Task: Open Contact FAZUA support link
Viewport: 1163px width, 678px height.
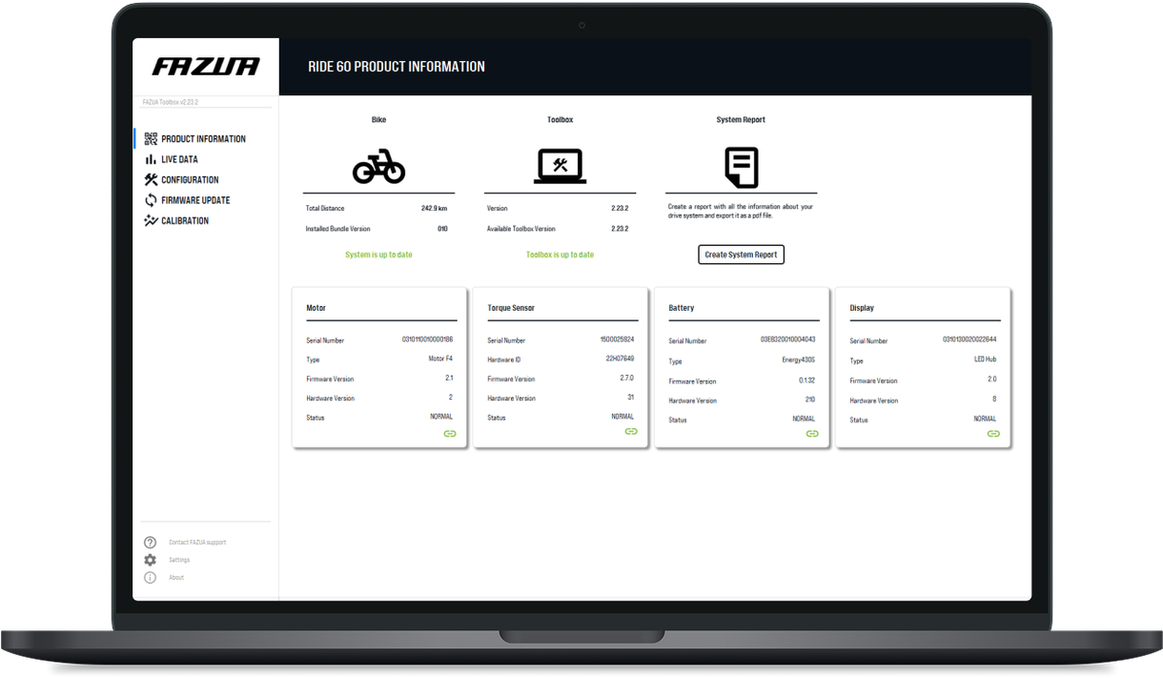Action: 197,543
